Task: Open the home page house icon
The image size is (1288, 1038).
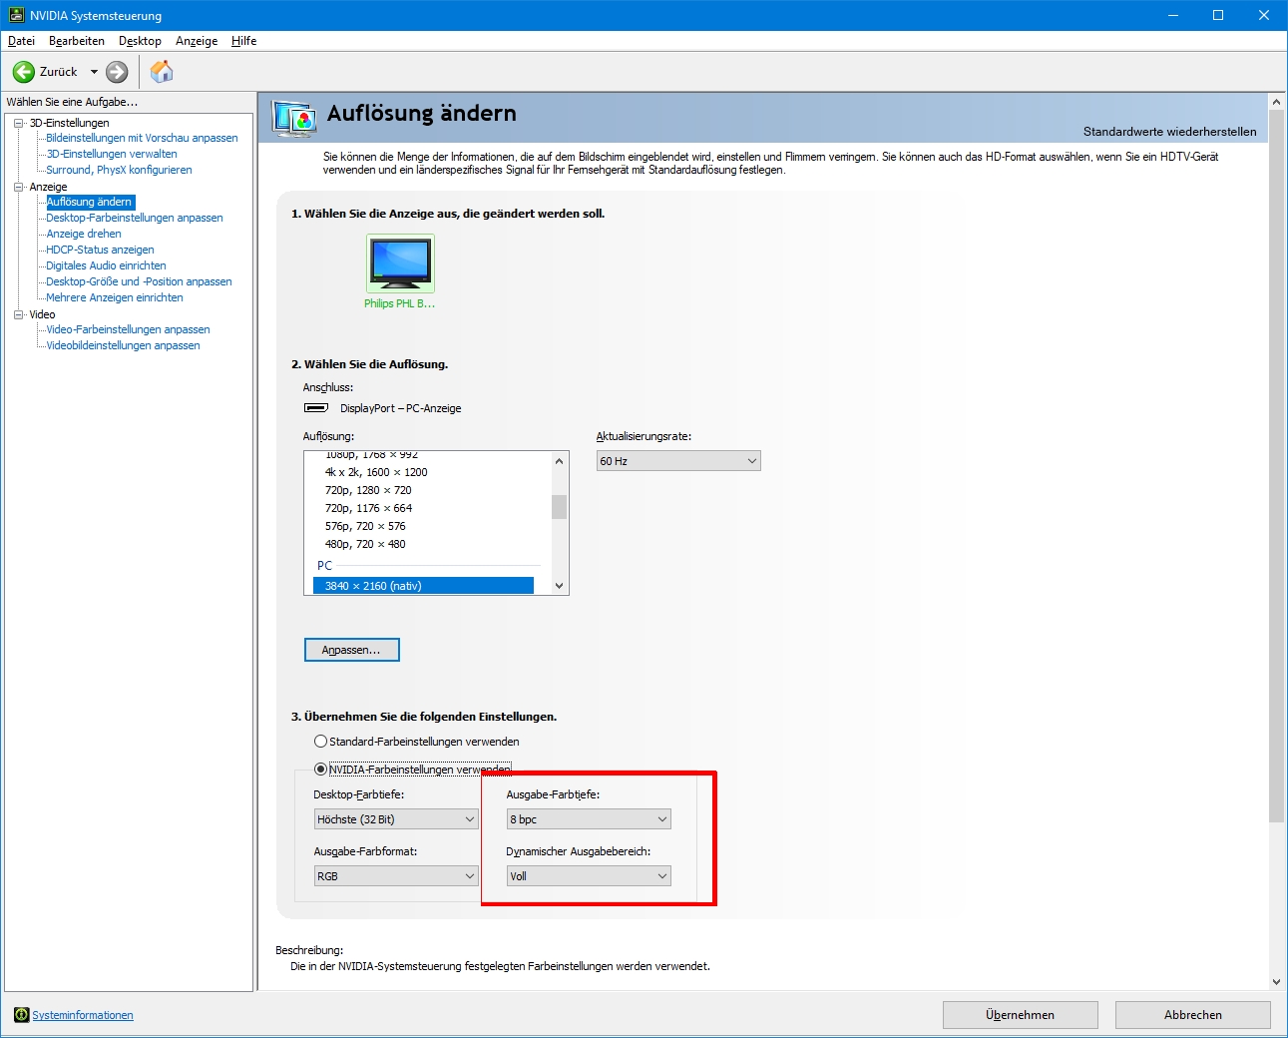Action: [162, 71]
